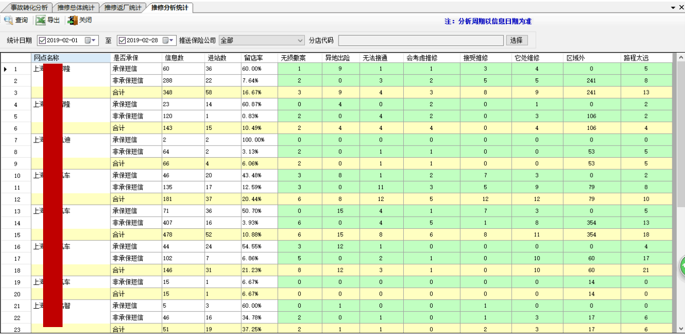This screenshot has height=336, width=685.
Task: Open the start date calendar dropdown
Action: (x=90, y=40)
